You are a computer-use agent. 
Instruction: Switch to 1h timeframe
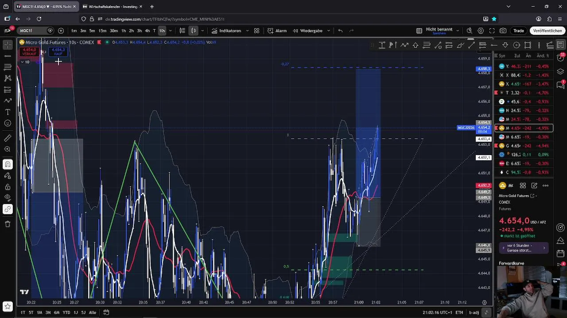point(124,30)
